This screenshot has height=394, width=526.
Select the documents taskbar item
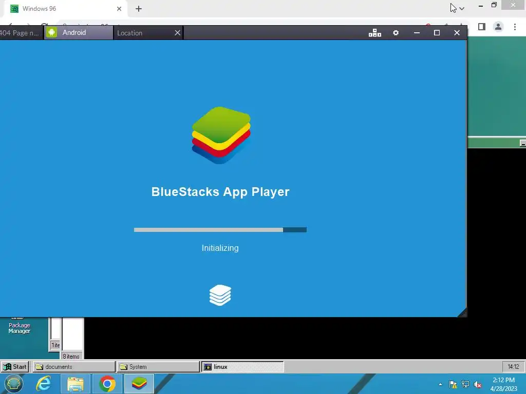74,366
